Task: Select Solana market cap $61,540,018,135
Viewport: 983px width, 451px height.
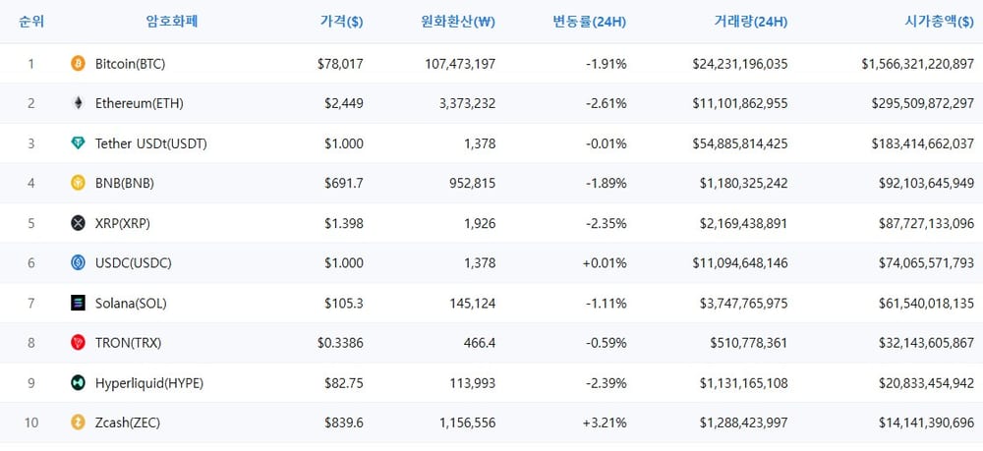Action: pyautogui.click(x=927, y=304)
